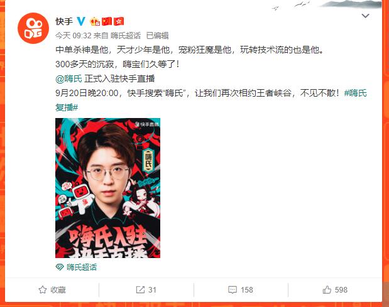Repost via the share icon 31
This screenshot has width=389, height=307.
click(140, 289)
